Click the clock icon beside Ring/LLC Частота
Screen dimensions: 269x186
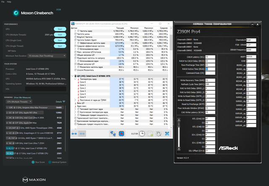pos(75,37)
